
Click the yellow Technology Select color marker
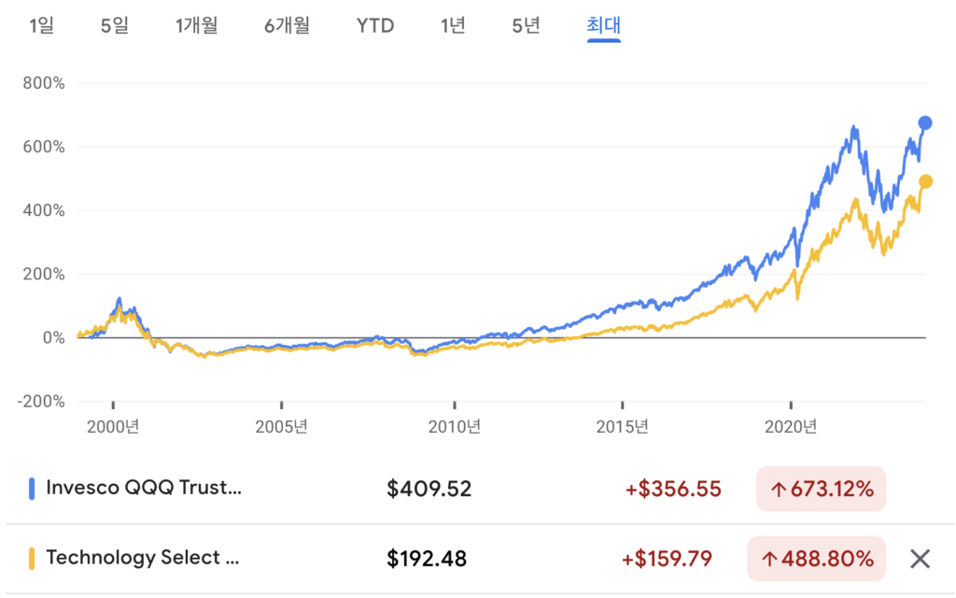pos(32,559)
